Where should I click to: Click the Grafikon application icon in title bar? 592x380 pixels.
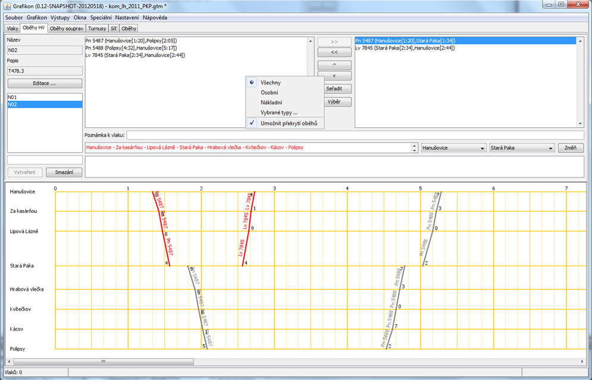[x=7, y=7]
